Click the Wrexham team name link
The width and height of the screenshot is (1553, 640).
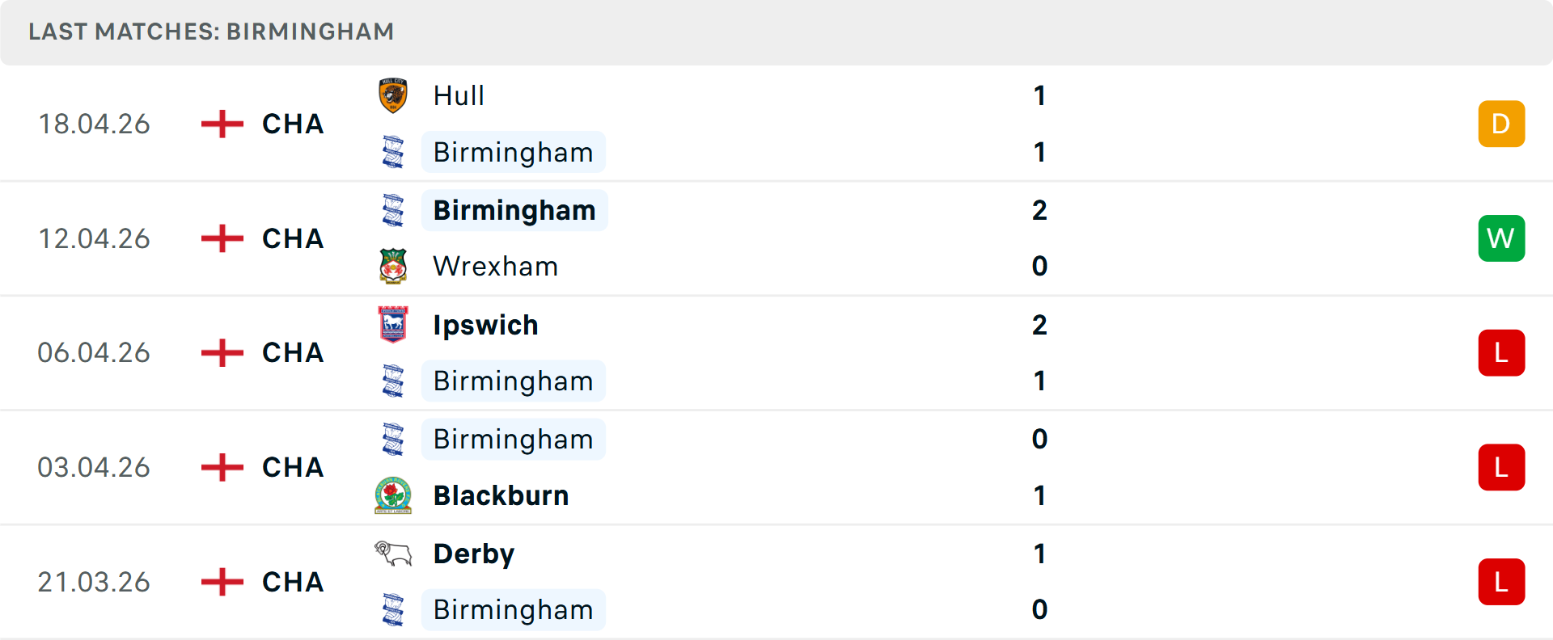click(496, 266)
